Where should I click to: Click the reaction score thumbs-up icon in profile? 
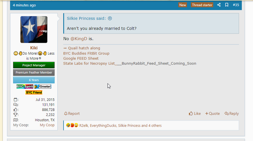(x=16, y=110)
